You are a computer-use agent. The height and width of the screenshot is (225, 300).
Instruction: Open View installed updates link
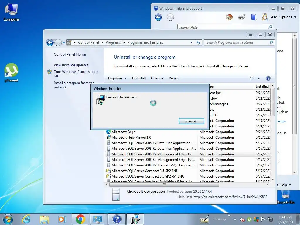(71, 65)
